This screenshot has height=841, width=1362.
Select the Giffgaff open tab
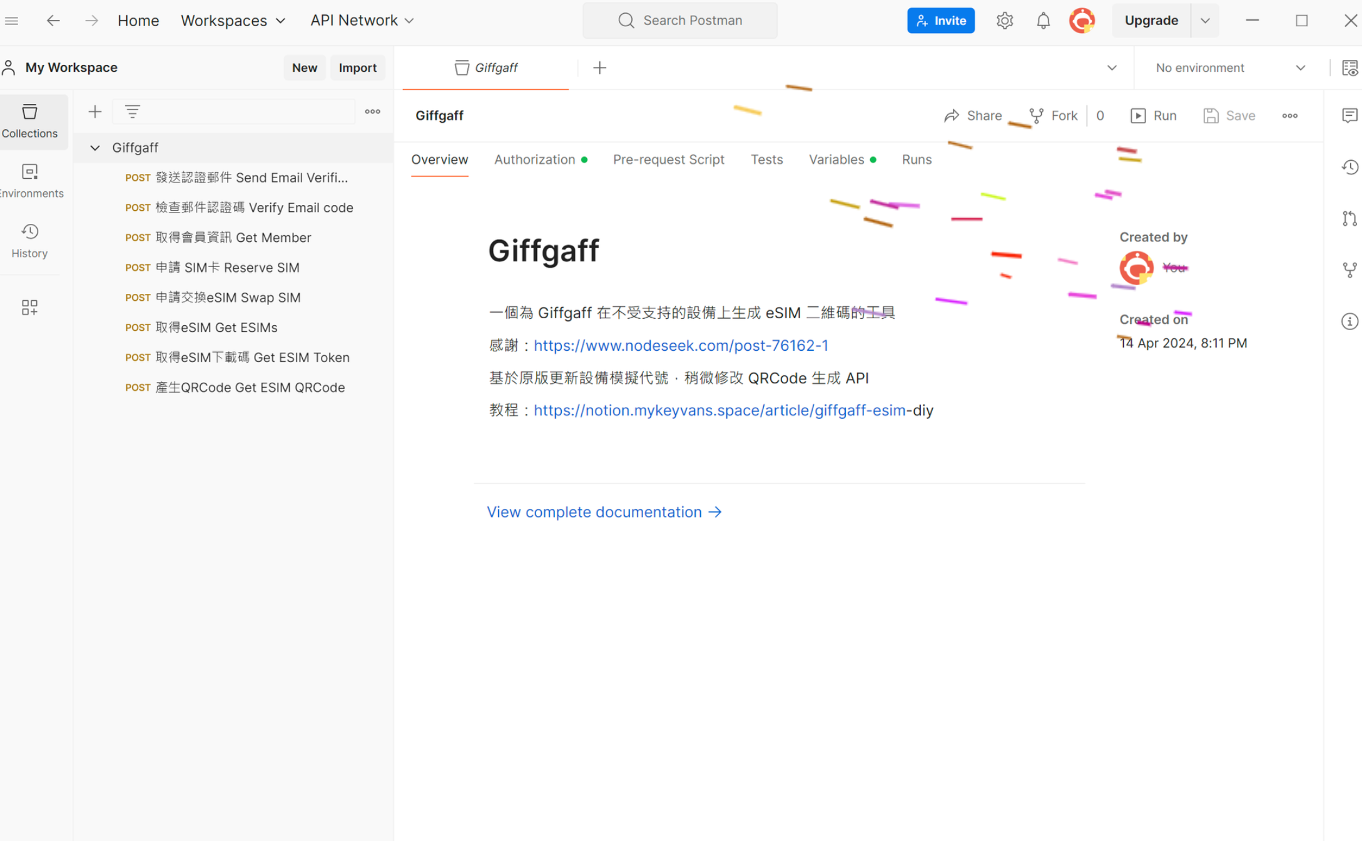pyautogui.click(x=486, y=68)
